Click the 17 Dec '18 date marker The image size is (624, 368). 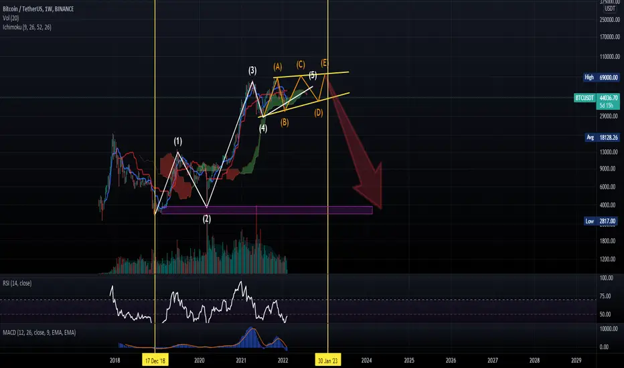(155, 361)
